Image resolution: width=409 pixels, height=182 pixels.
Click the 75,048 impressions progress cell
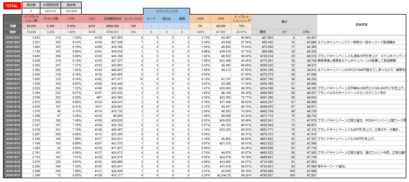click(31, 32)
